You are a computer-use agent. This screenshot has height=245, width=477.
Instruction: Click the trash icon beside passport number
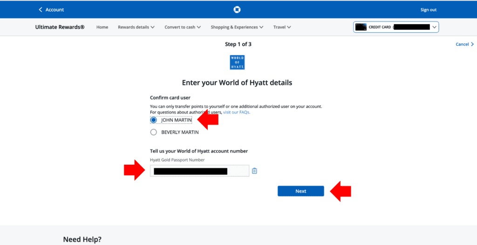click(x=255, y=171)
